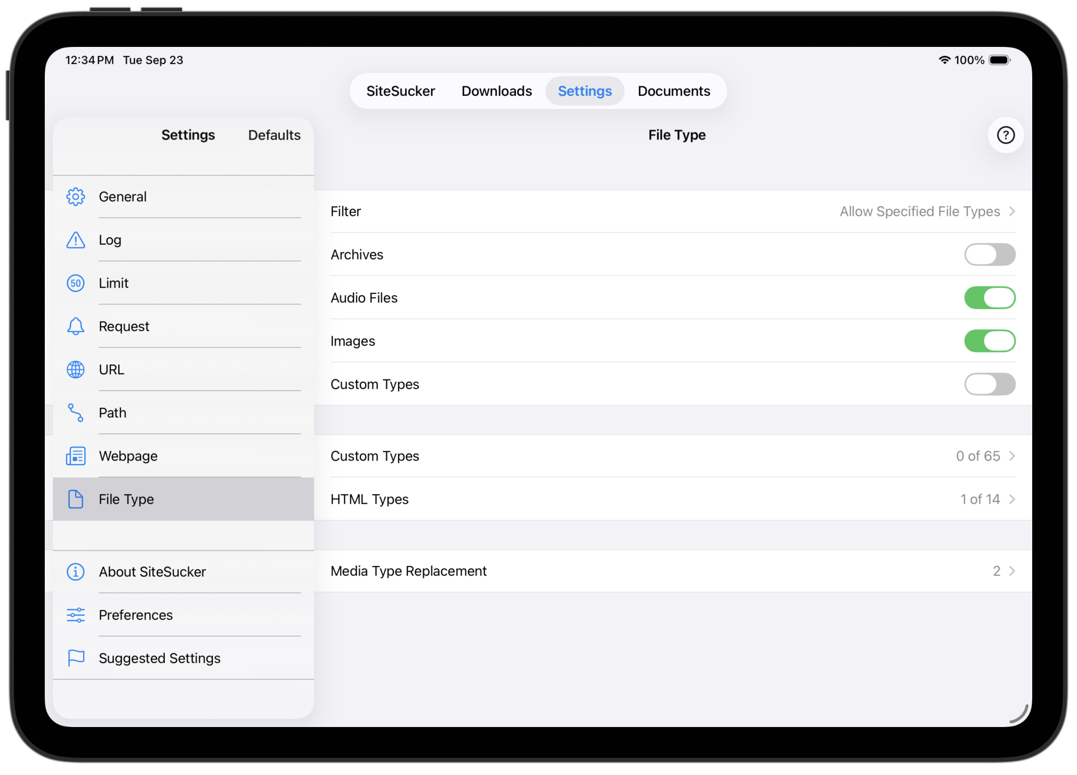Open Filter Allow Specified File Types
Viewport: 1077px width, 775px height.
tap(673, 212)
